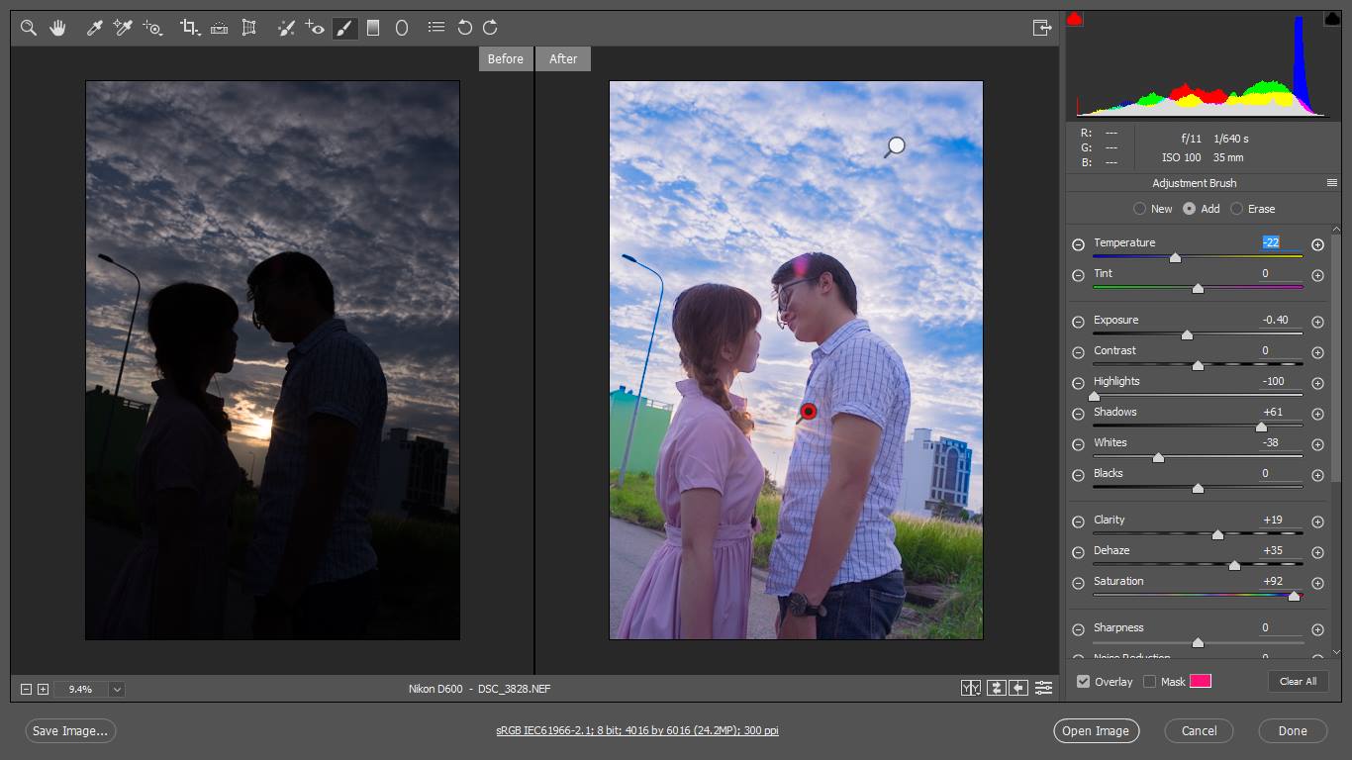Click the After view label
The image size is (1352, 760).
pyautogui.click(x=563, y=58)
